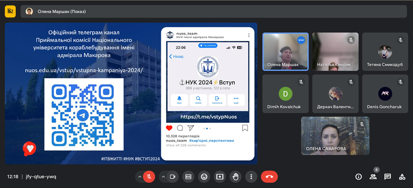Toggle the camera on or off
The image size is (413, 188).
click(172, 177)
